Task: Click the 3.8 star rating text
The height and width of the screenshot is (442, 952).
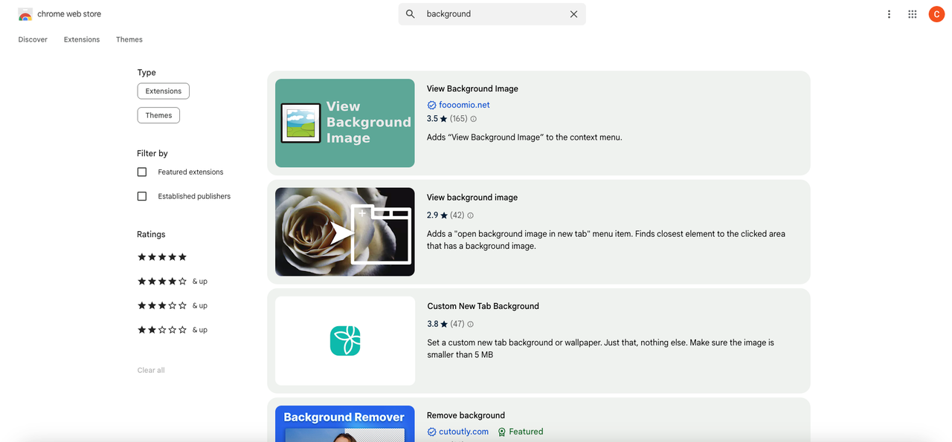Action: pyautogui.click(x=432, y=324)
